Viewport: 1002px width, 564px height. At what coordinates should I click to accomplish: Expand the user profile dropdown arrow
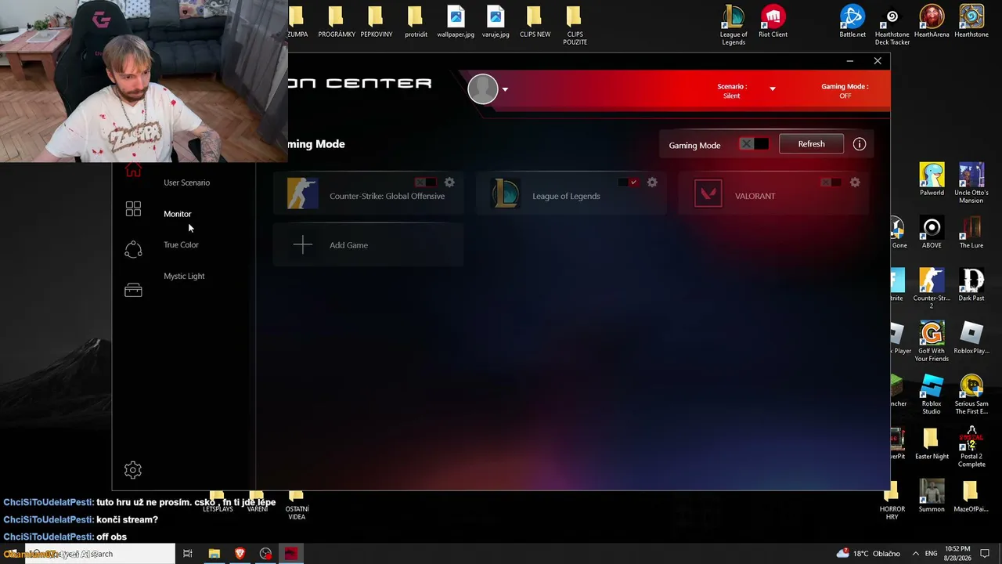505,89
